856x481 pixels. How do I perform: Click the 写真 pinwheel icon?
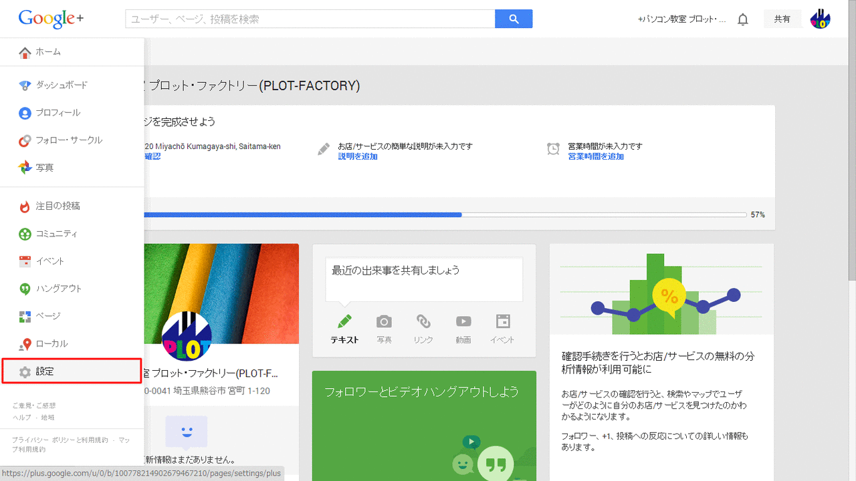pos(25,168)
